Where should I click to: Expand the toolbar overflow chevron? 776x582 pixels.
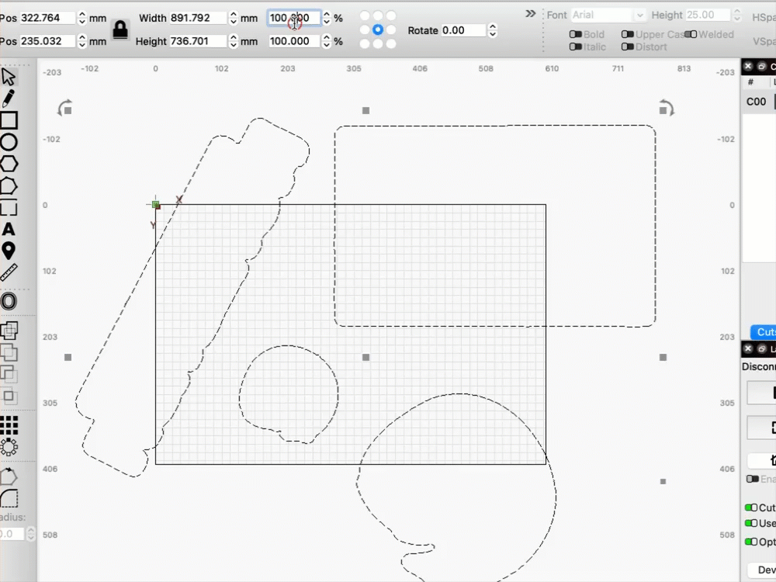pyautogui.click(x=531, y=14)
